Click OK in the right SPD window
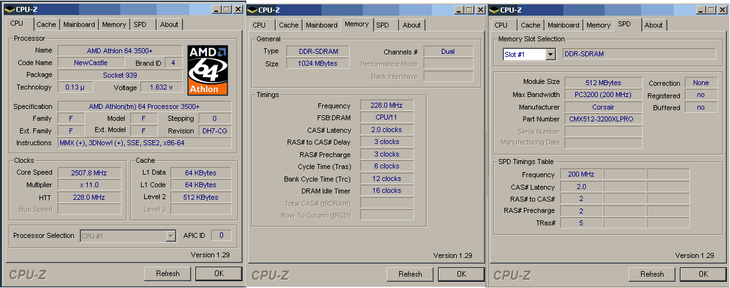The image size is (730, 288). pyautogui.click(x=703, y=274)
